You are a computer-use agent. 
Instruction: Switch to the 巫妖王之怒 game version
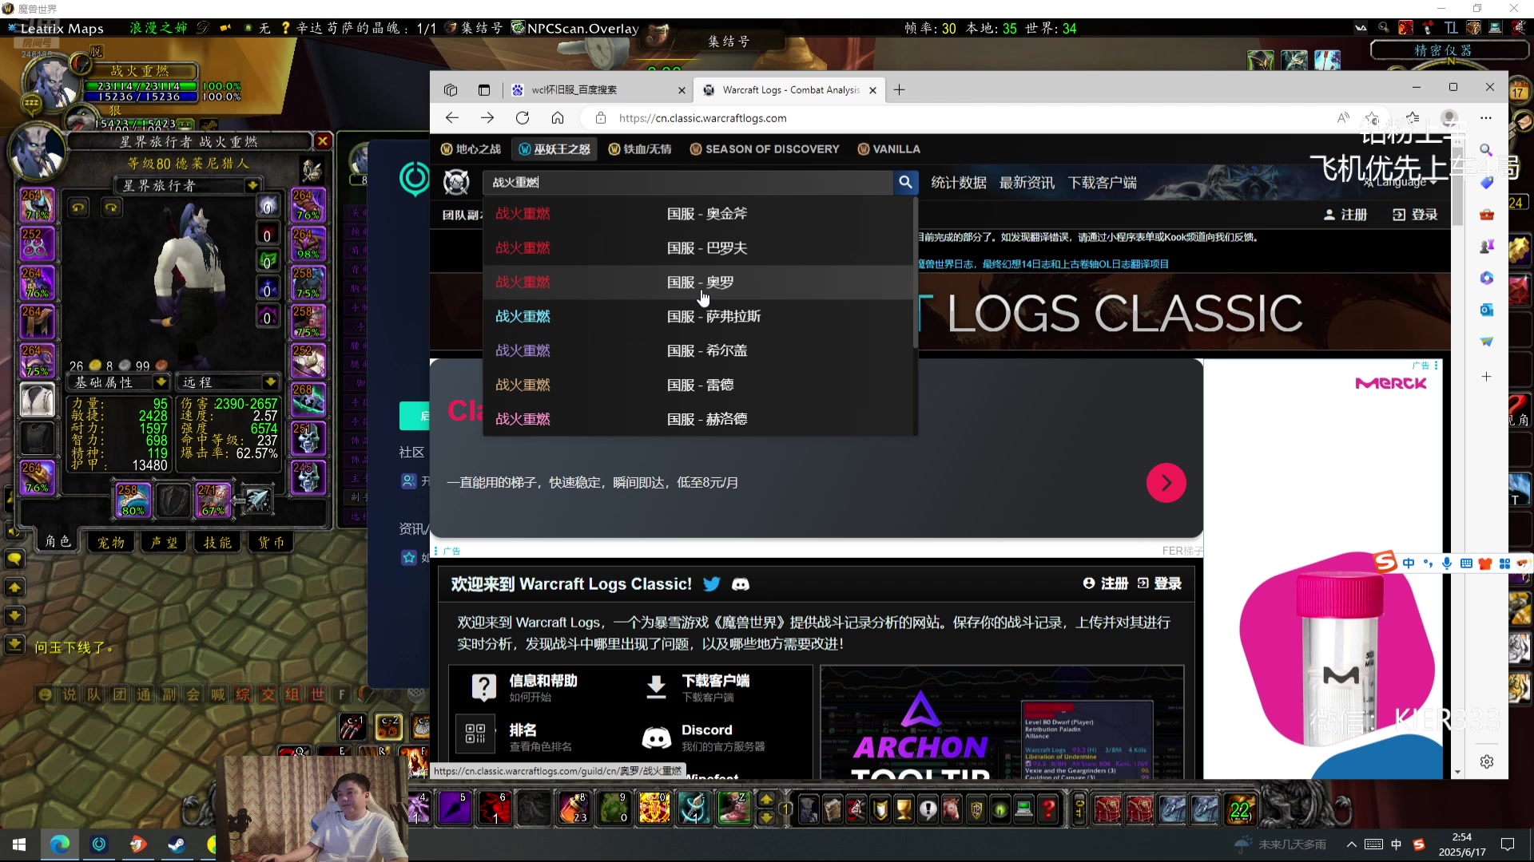[554, 149]
